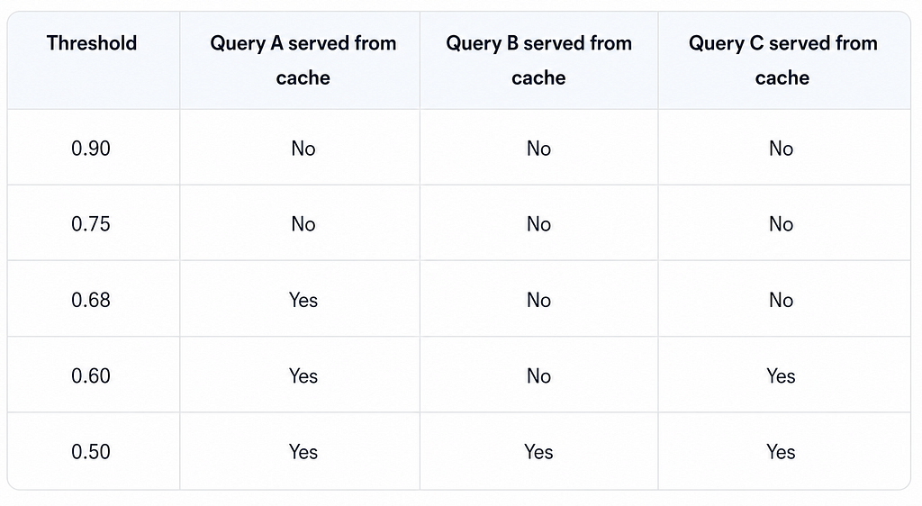922x506 pixels.
Task: Select Query C value in 0.75 row
Action: pyautogui.click(x=781, y=224)
